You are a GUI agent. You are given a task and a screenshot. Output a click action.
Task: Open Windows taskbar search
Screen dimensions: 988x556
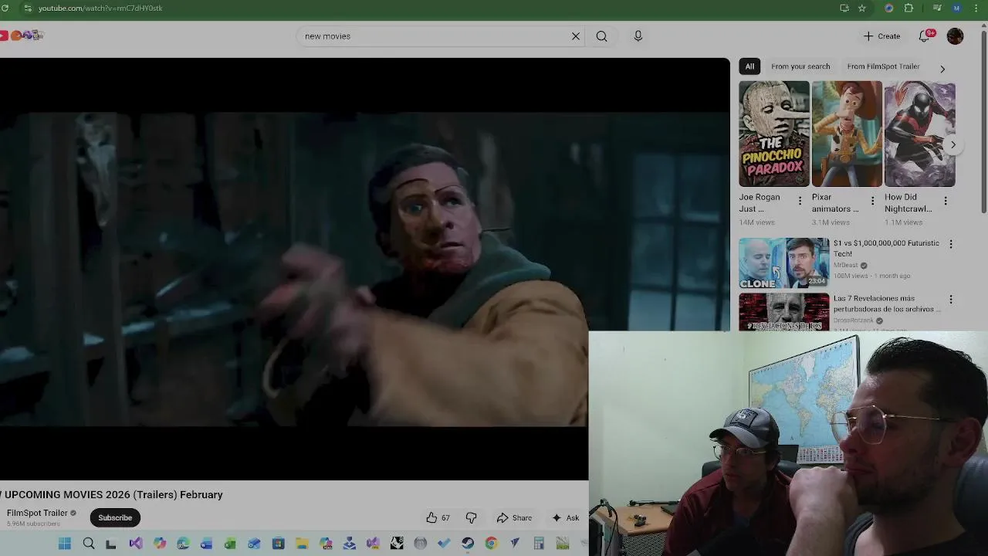(x=89, y=544)
